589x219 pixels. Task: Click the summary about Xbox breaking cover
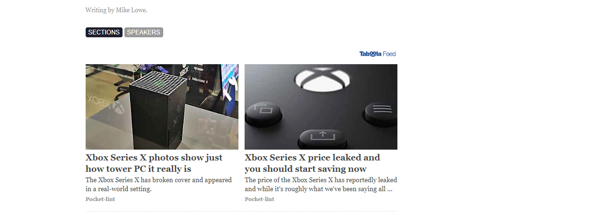pyautogui.click(x=158, y=185)
